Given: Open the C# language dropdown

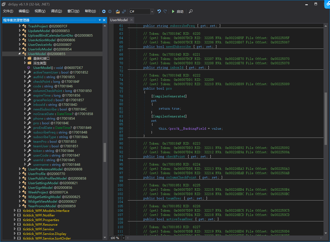Looking at the screenshot, I should coord(152,11).
